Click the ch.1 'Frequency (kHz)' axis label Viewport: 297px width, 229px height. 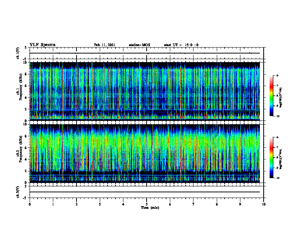[x=21, y=87]
